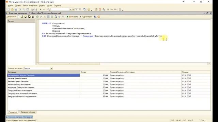Image resolution: width=218 pixels, height=122 pixels.
Task: Switch to the Результат tab
Action: 13,112
